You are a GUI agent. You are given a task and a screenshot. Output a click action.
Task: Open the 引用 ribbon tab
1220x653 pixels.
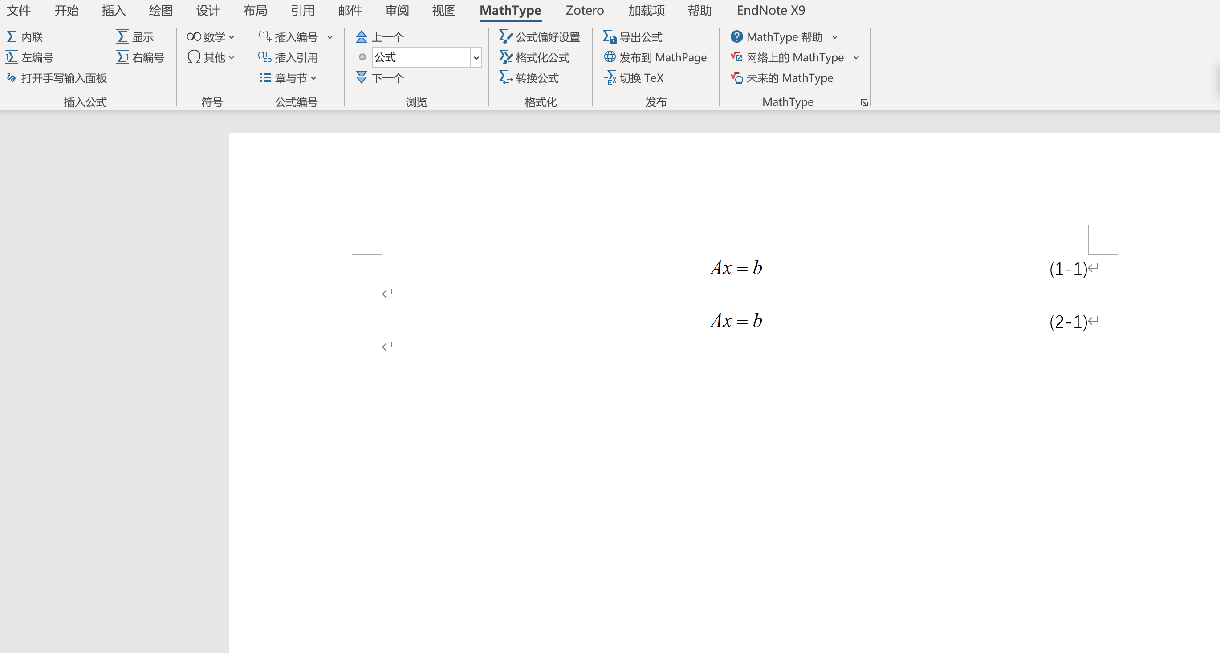(302, 10)
